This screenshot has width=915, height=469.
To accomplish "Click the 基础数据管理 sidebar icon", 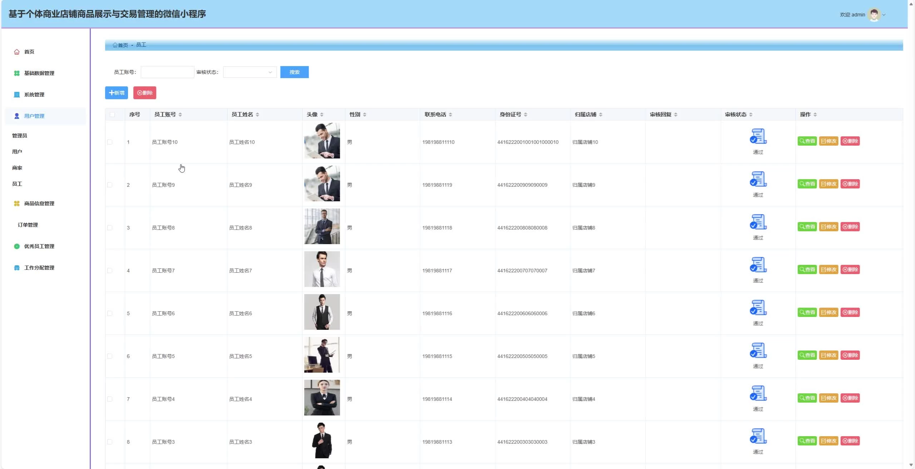I will pyautogui.click(x=17, y=73).
